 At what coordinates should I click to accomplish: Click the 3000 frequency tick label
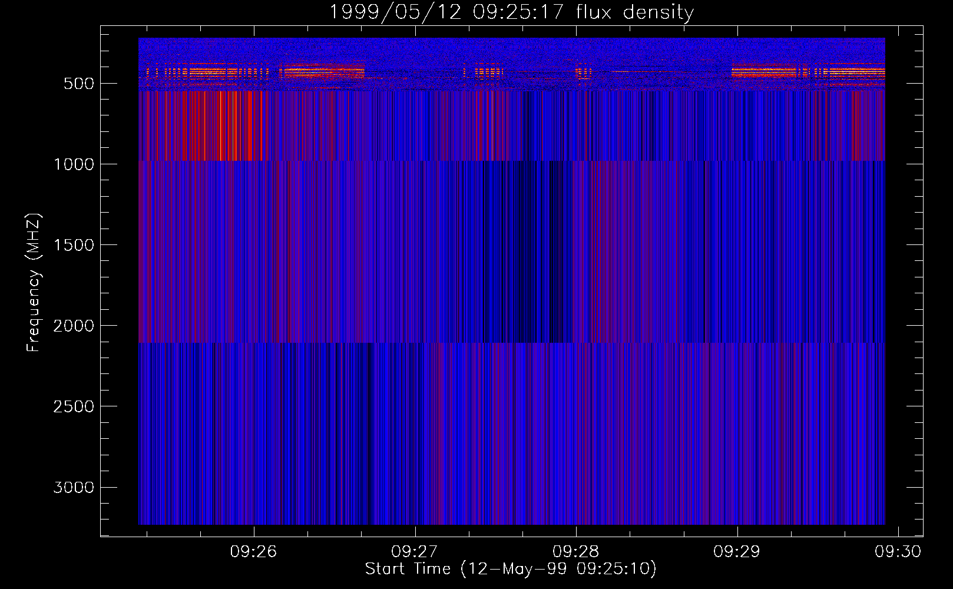74,487
